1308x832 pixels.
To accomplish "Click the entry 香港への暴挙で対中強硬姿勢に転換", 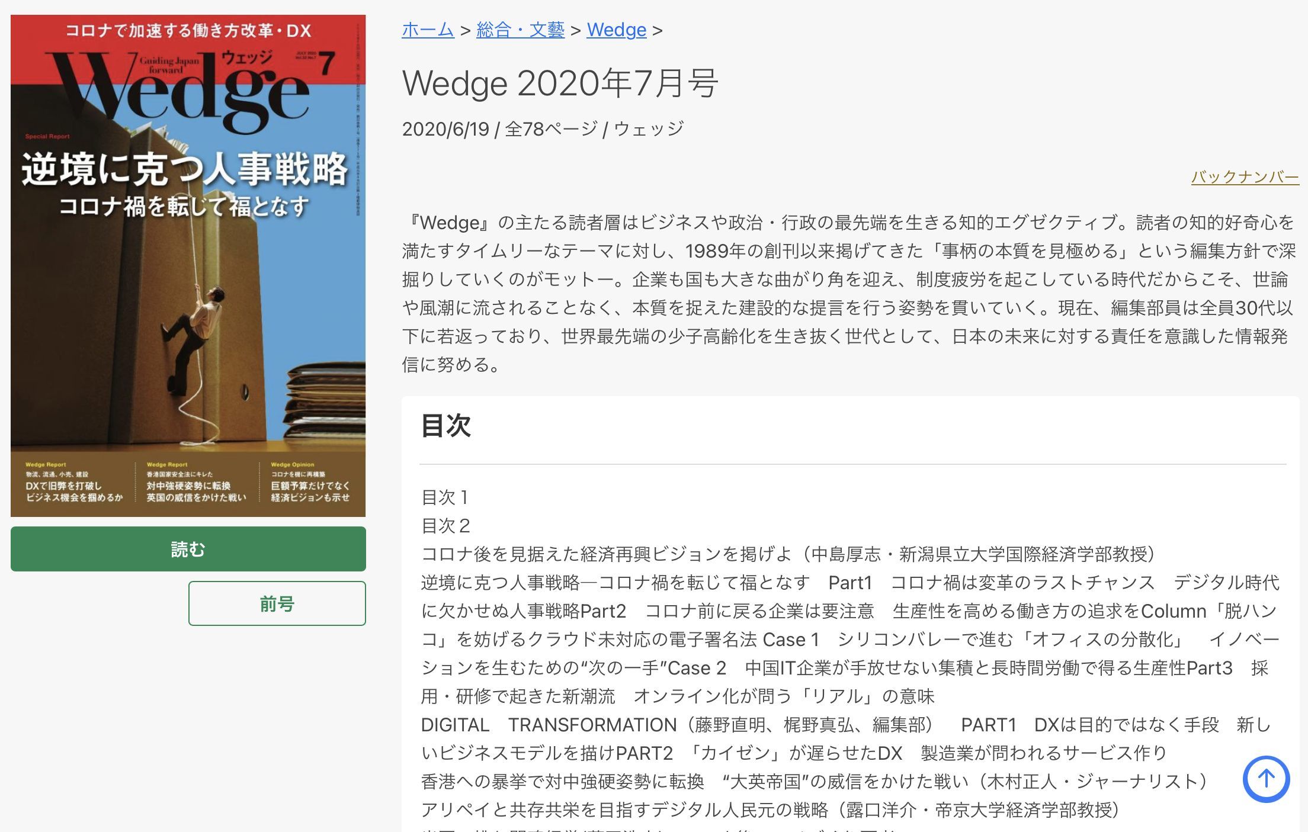I will pos(815,782).
